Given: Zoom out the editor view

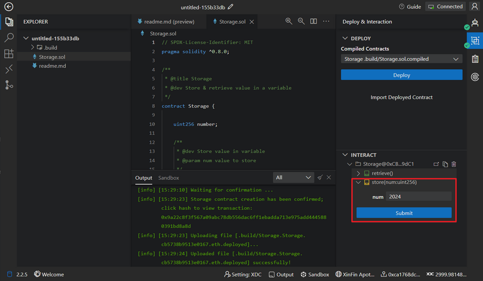Looking at the screenshot, I should (x=301, y=21).
